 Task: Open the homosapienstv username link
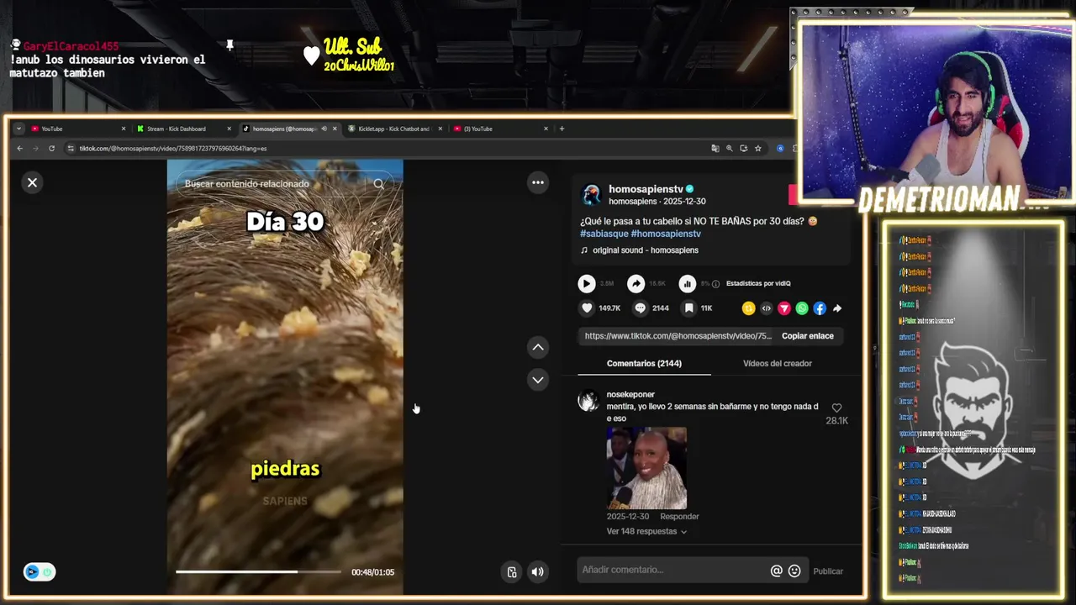[646, 189]
